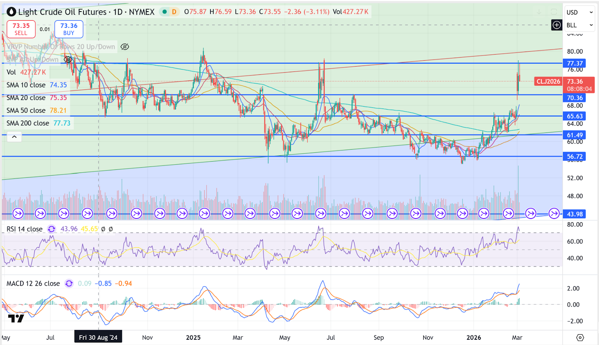Image resolution: width=599 pixels, height=345 pixels.
Task: Click the 08:08:04 countdown price label
Action: (579, 89)
